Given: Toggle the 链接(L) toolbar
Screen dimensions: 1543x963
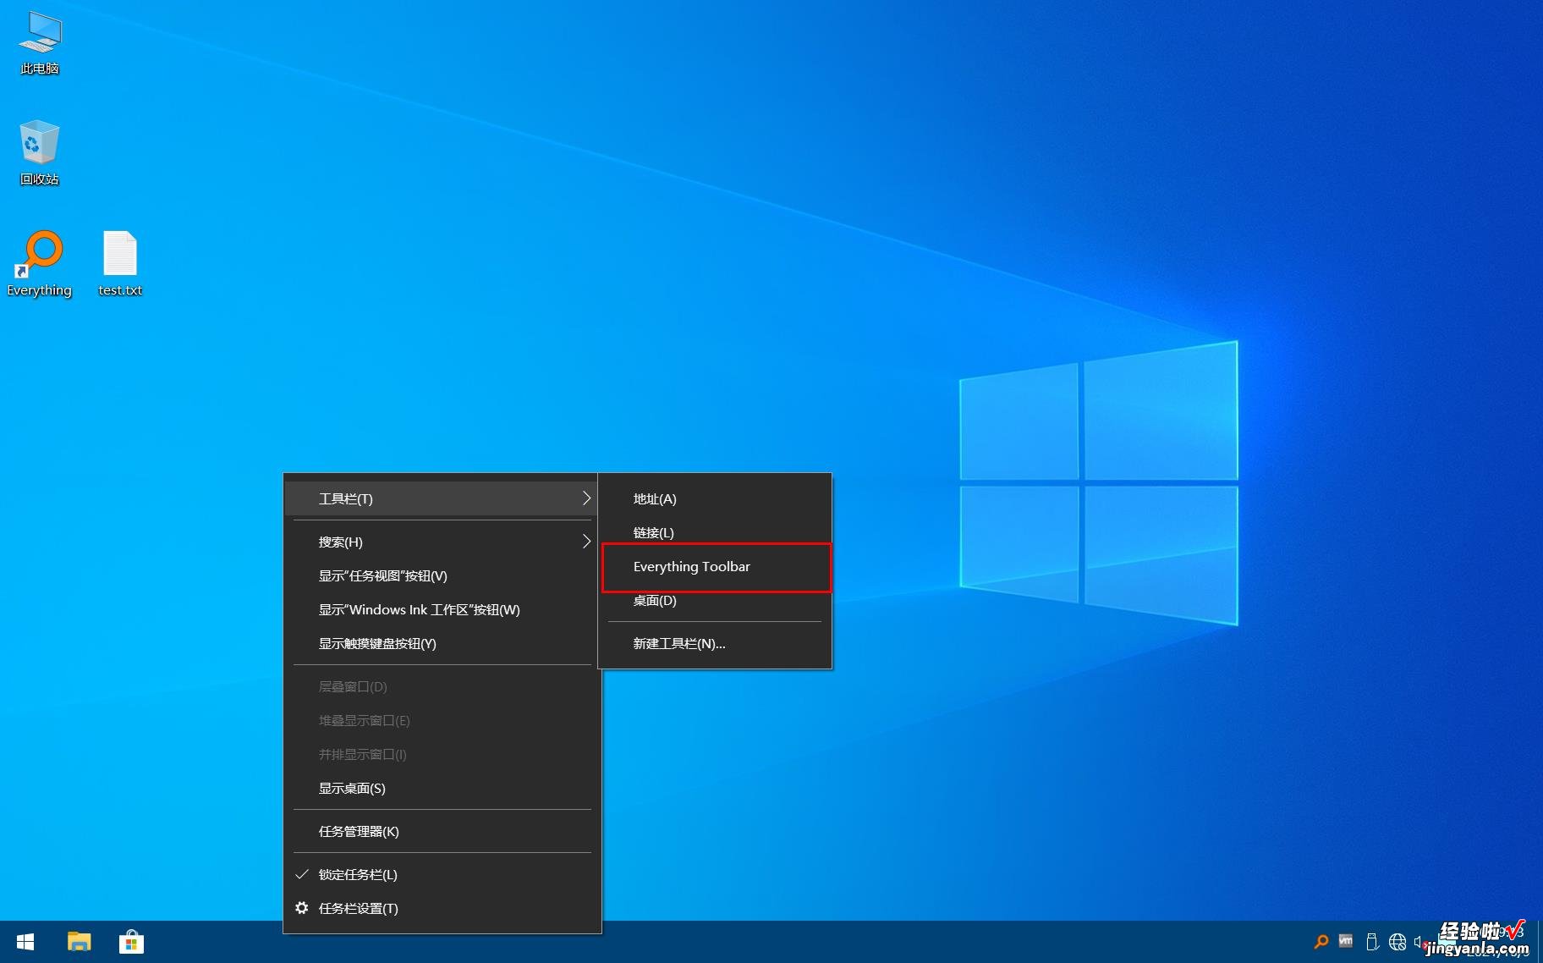Looking at the screenshot, I should [716, 532].
